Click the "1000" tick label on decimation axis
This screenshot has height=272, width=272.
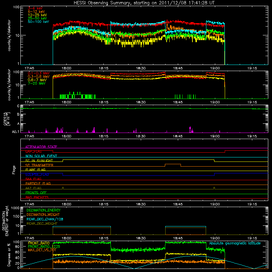pos(15,208)
